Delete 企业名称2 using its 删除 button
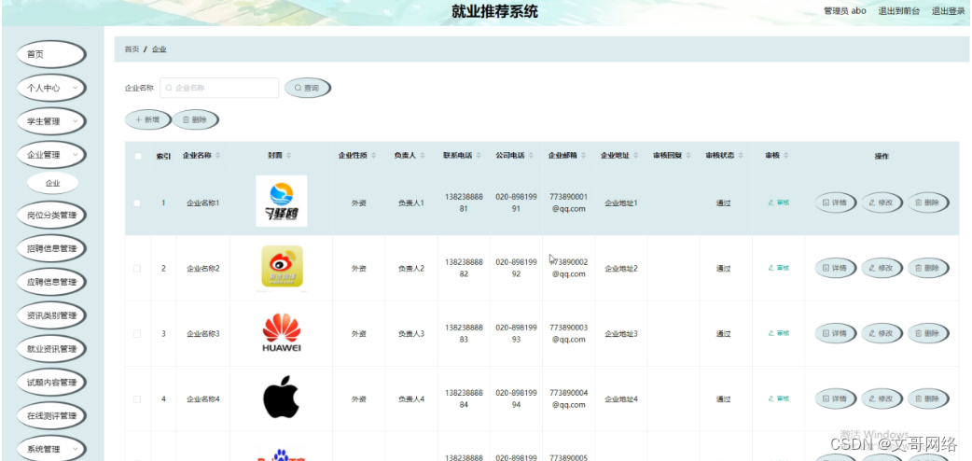Image resolution: width=972 pixels, height=461 pixels. pyautogui.click(x=928, y=268)
